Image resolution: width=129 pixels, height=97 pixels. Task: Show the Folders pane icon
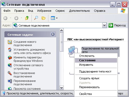pyautogui.click(x=43, y=18)
